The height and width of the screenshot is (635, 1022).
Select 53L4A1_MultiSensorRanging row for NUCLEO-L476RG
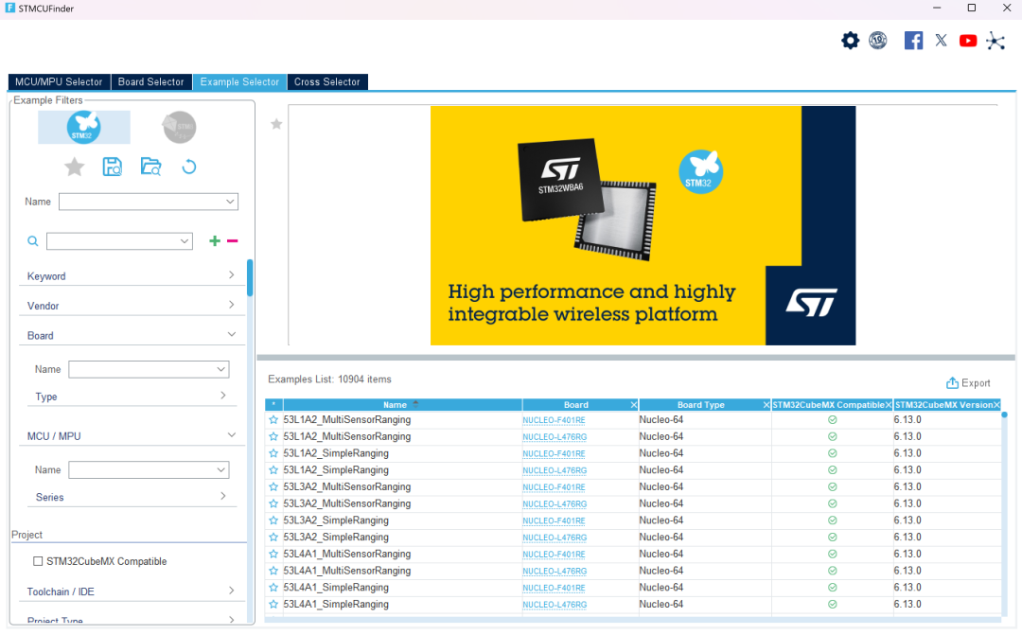click(x=633, y=571)
